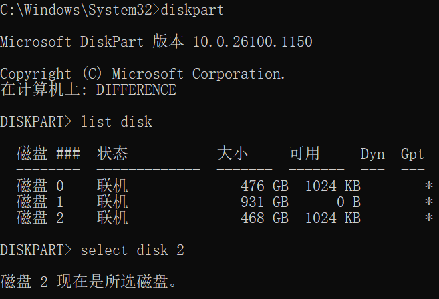The height and width of the screenshot is (299, 439).
Task: Click the 磁盘 0 row label
Action: [x=40, y=186]
